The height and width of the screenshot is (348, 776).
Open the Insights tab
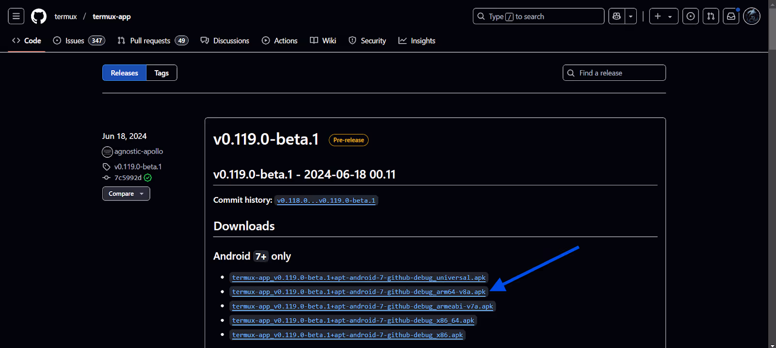tap(417, 41)
